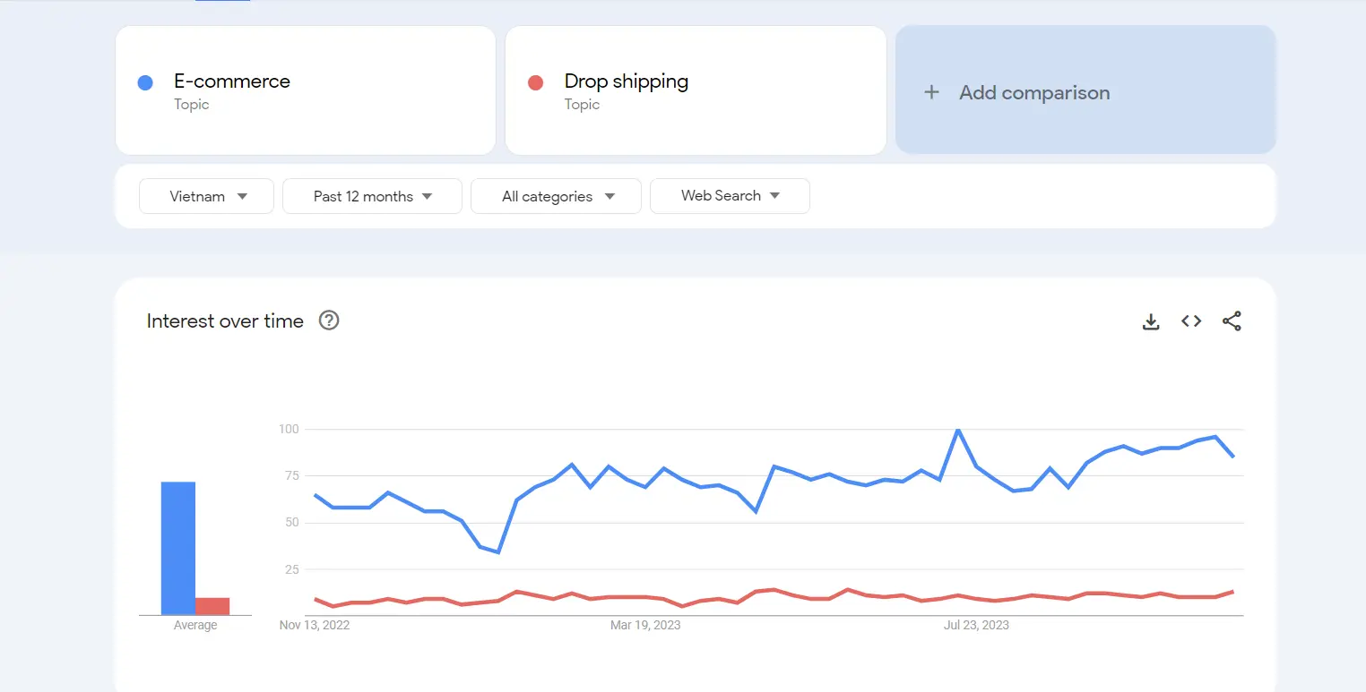Open the Web Search type dropdown
The image size is (1366, 692).
(x=729, y=195)
